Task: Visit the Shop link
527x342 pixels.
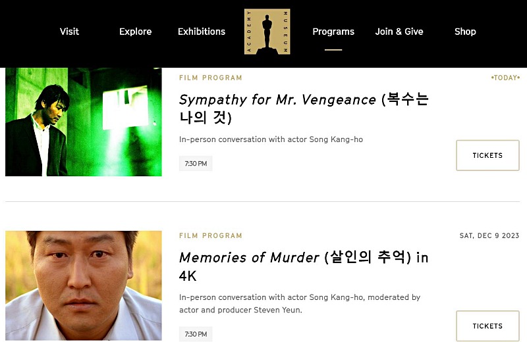Action: 465,32
